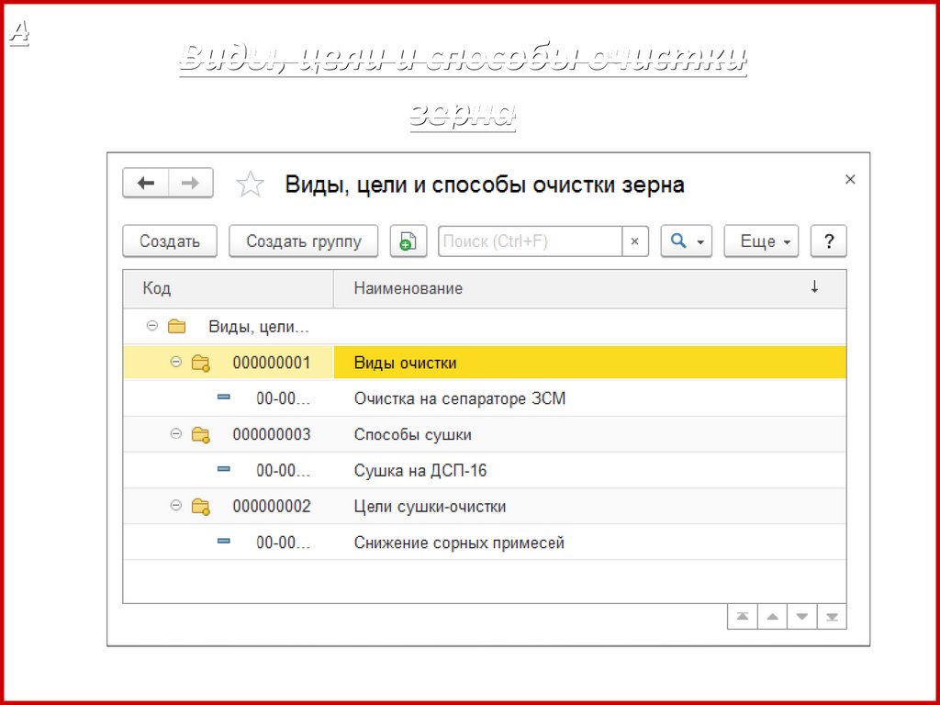
Task: Move down with the down arrow button
Action: (x=802, y=617)
